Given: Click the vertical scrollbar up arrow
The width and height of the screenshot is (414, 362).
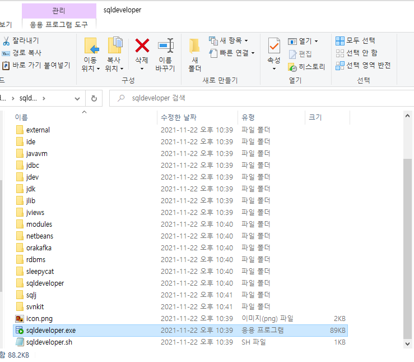Looking at the screenshot, I should point(407,116).
